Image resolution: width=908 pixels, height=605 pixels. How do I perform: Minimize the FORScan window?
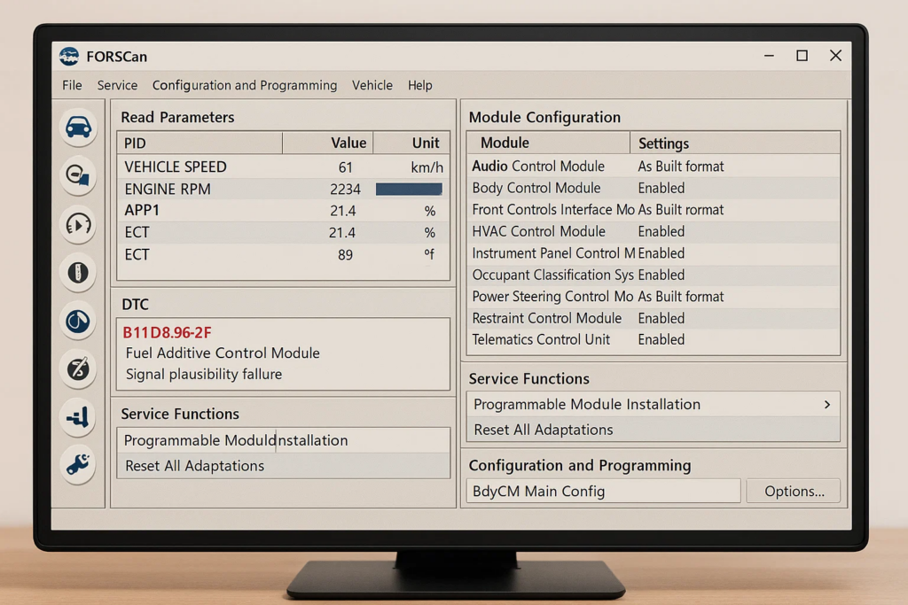click(x=769, y=56)
